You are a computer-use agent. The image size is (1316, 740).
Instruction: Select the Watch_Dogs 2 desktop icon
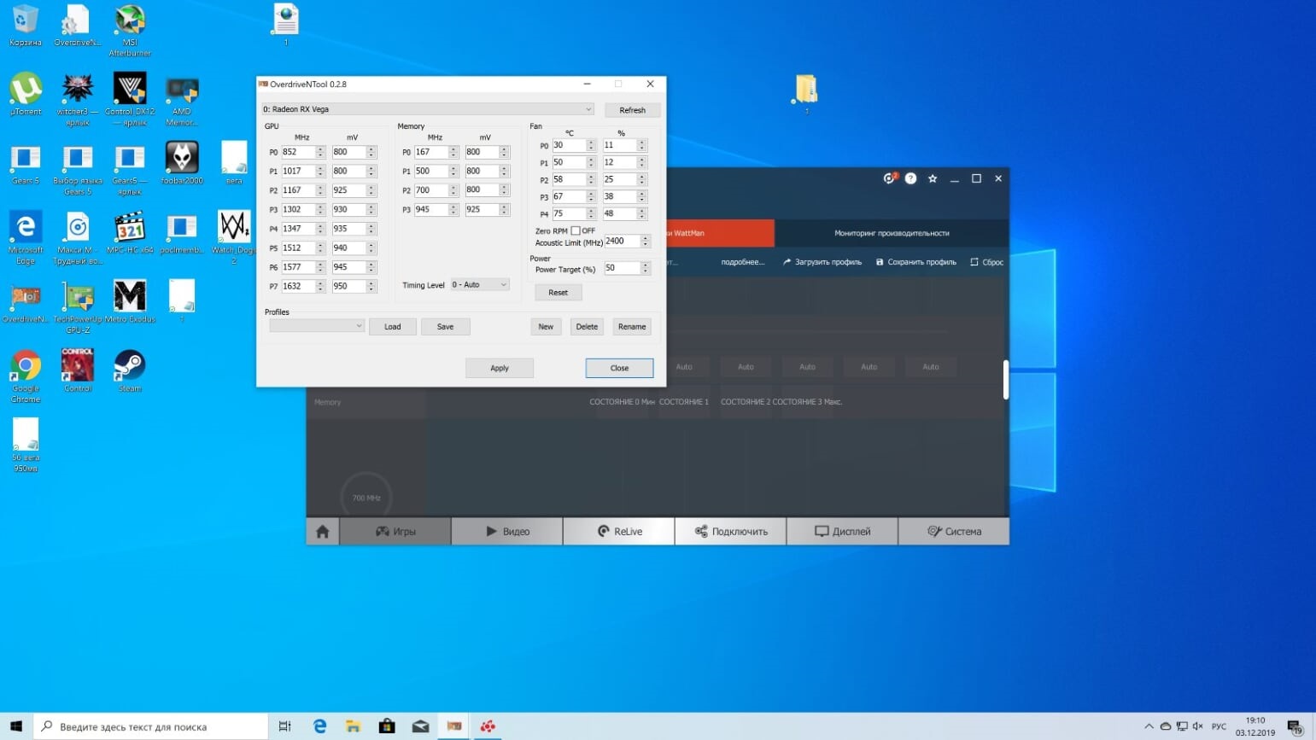point(234,237)
